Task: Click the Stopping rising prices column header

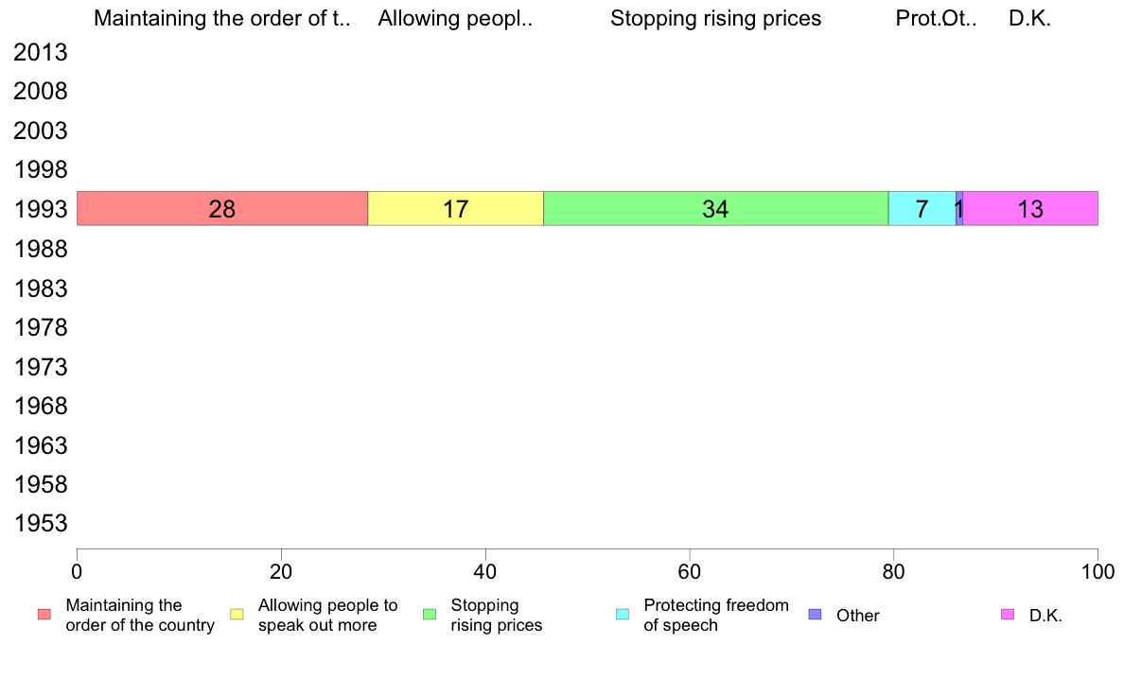Action: coord(715,19)
